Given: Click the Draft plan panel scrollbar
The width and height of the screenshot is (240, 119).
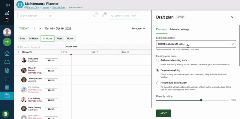Looking at the screenshot, I should coord(239,45).
